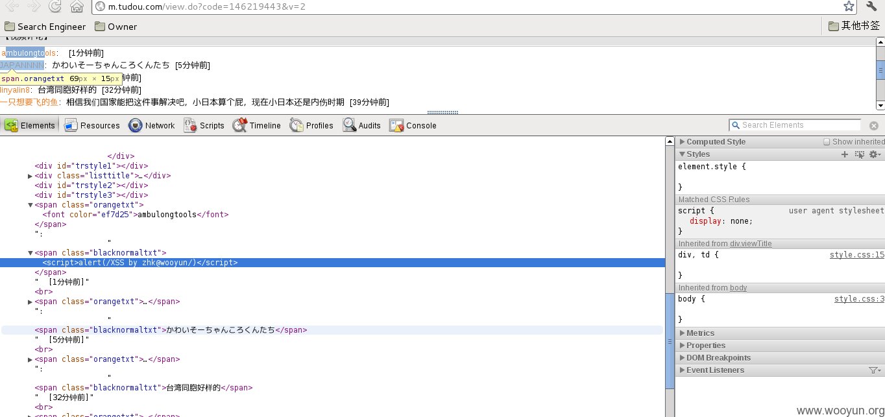Toggle element state icon in Styles header
The image size is (885, 417).
860,154
